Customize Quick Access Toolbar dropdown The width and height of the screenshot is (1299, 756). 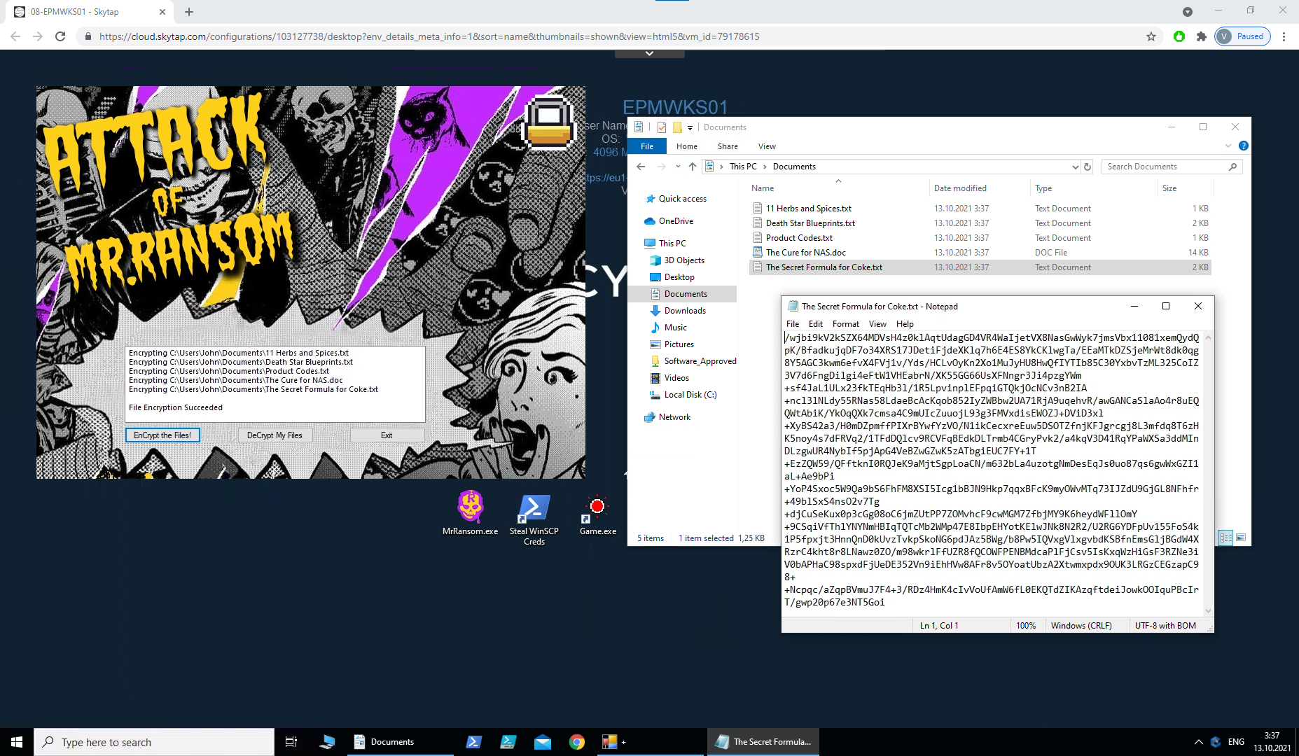[x=690, y=127]
